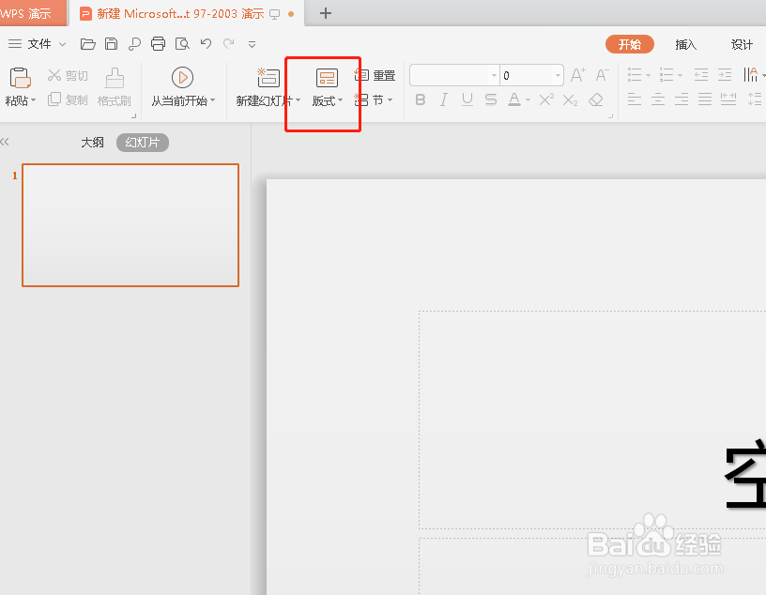The height and width of the screenshot is (595, 766).
Task: Click the distributed alignment icon
Action: pos(728,99)
